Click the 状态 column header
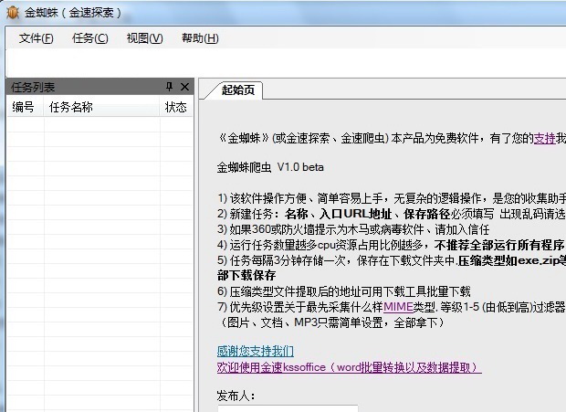Screen dimensions: 566x412 point(176,107)
